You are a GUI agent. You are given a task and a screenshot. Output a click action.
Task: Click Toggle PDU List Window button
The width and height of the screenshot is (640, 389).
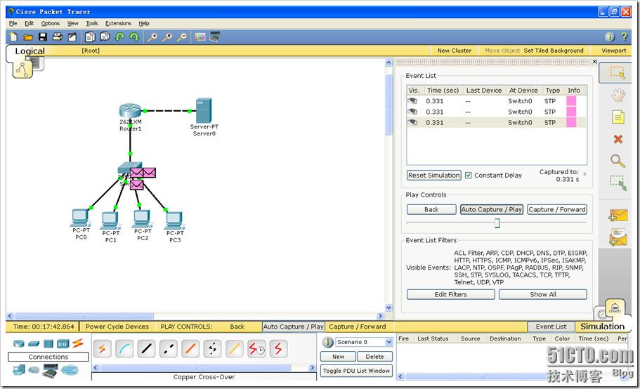(356, 371)
